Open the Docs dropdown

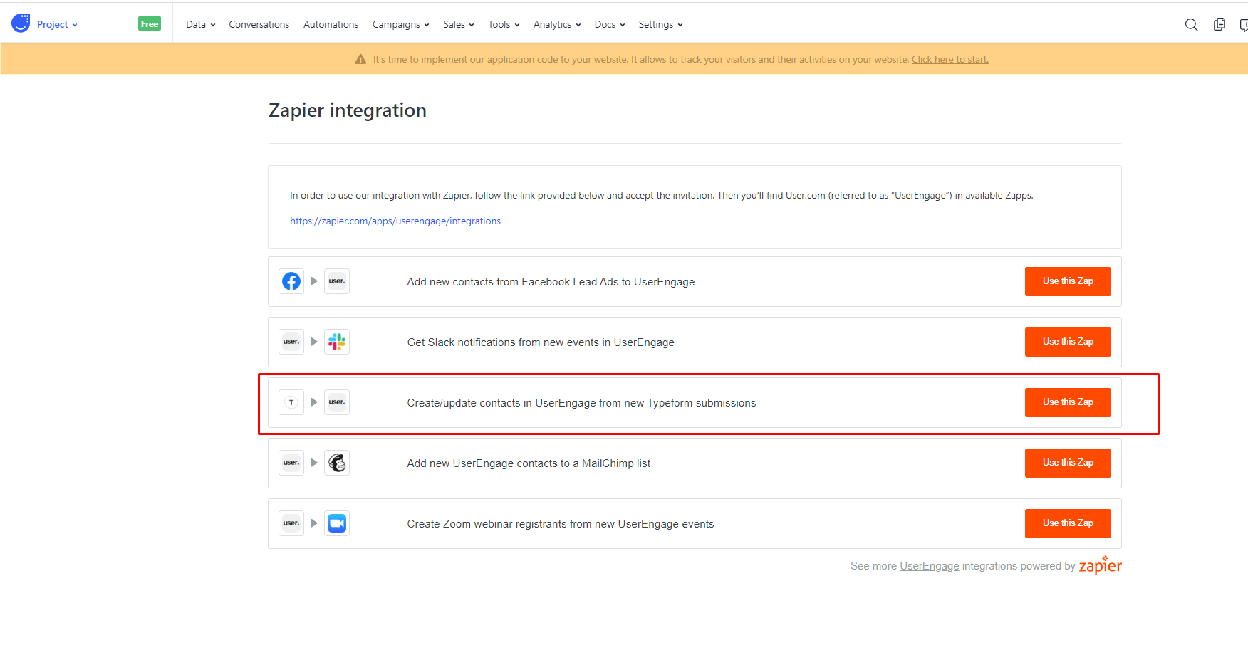pos(609,24)
